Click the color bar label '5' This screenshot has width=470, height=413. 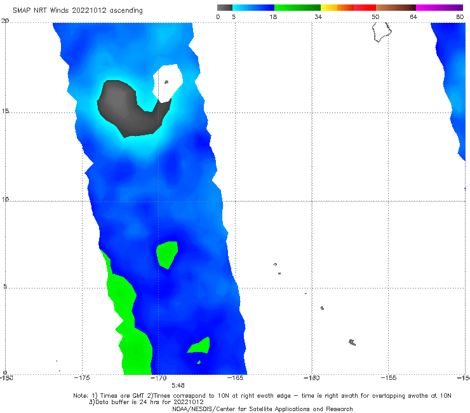(x=234, y=17)
